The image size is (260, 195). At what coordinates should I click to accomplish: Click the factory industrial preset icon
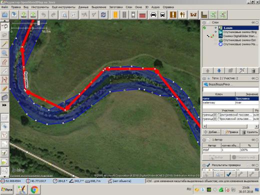pyautogui.click(x=204, y=15)
